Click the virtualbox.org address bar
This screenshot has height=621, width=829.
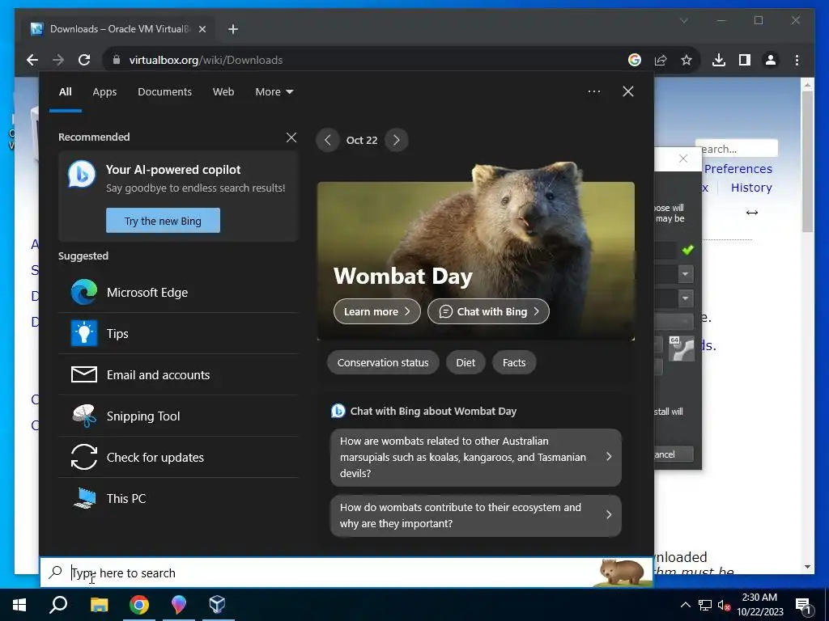(365, 60)
